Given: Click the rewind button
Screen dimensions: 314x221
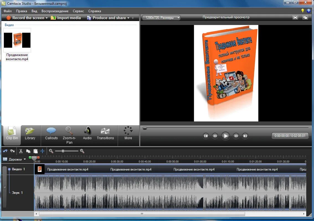Looking at the screenshot, I should [x=215, y=136].
